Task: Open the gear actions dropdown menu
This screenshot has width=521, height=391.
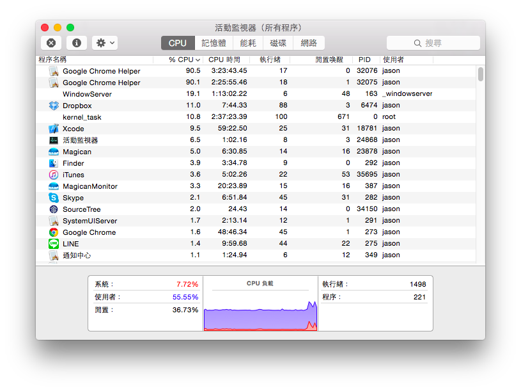Action: tap(105, 43)
